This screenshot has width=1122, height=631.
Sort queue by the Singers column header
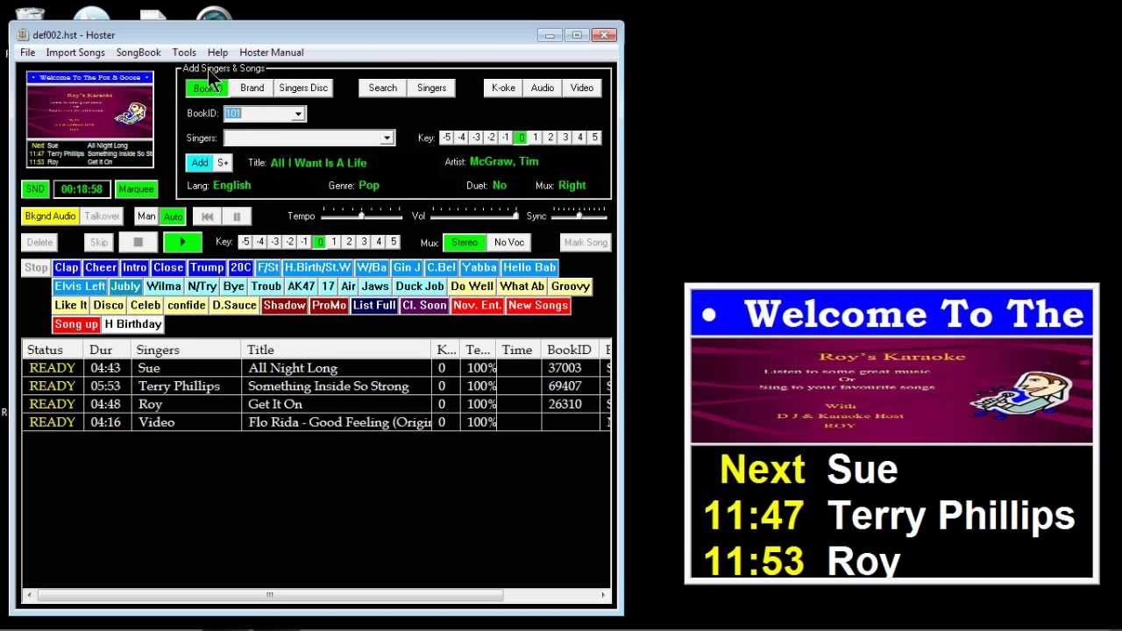(x=187, y=351)
